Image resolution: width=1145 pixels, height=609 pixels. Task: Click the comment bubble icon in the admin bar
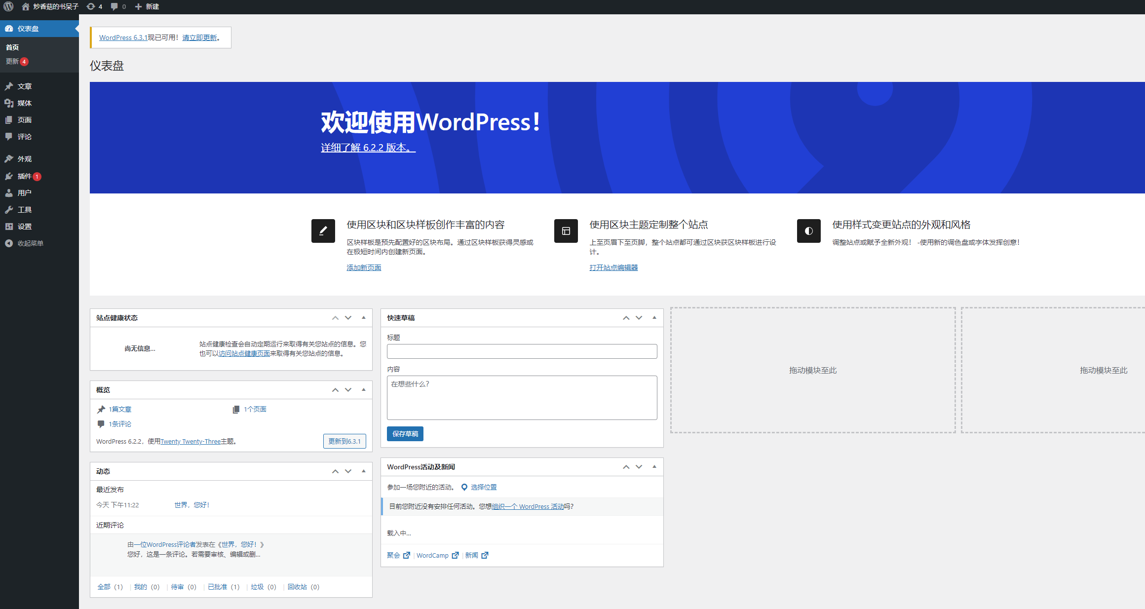click(114, 6)
